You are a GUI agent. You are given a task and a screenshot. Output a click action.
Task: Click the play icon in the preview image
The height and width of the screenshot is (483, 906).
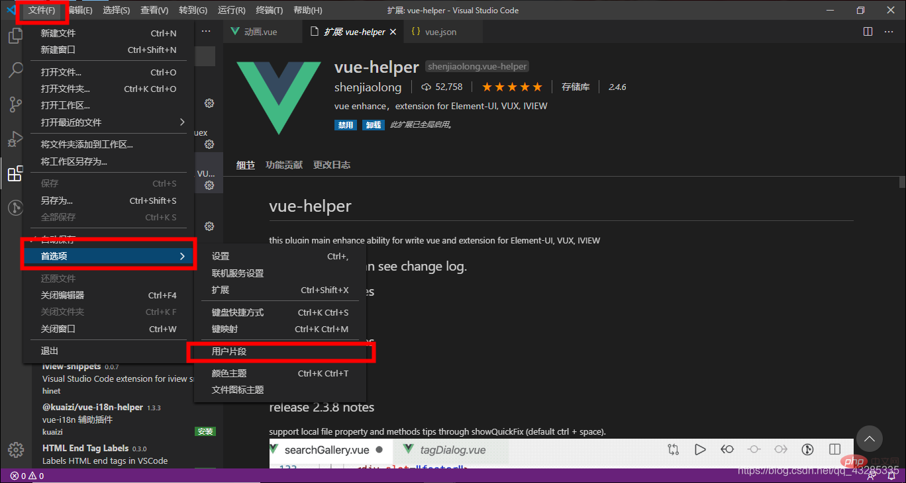point(700,450)
